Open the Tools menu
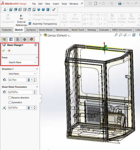Screen dimensions: 140x150 point(64,4)
